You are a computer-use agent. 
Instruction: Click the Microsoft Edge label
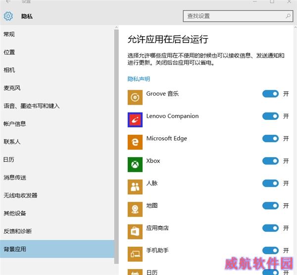coord(166,138)
